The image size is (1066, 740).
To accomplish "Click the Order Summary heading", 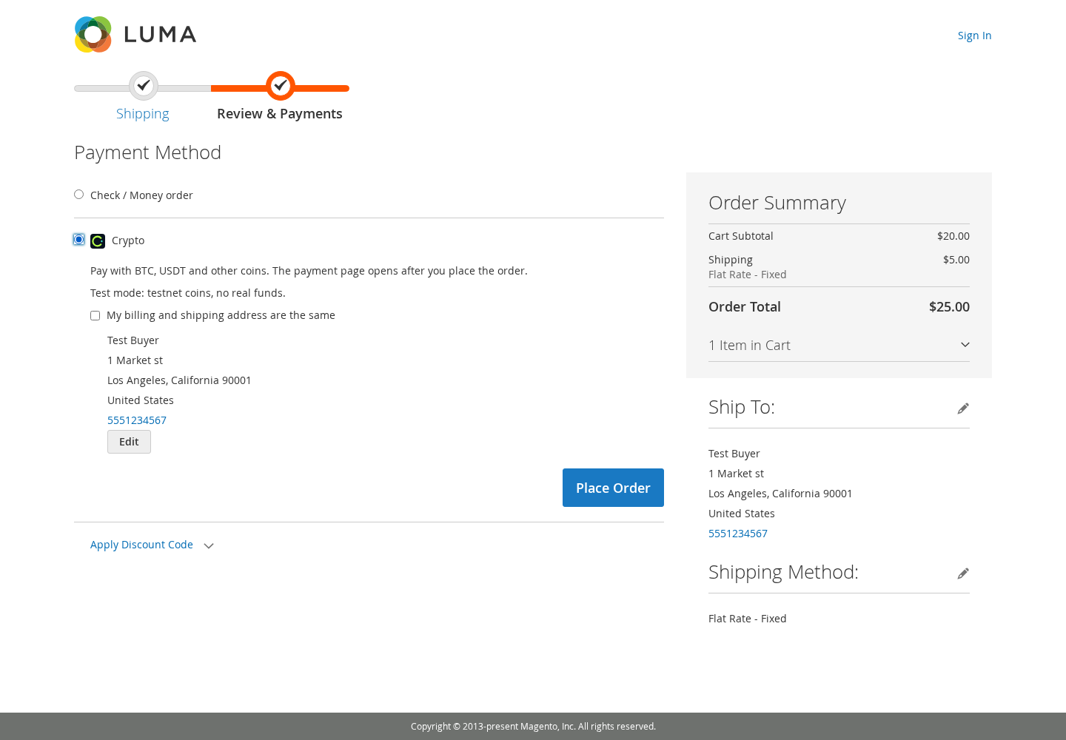I will (777, 203).
